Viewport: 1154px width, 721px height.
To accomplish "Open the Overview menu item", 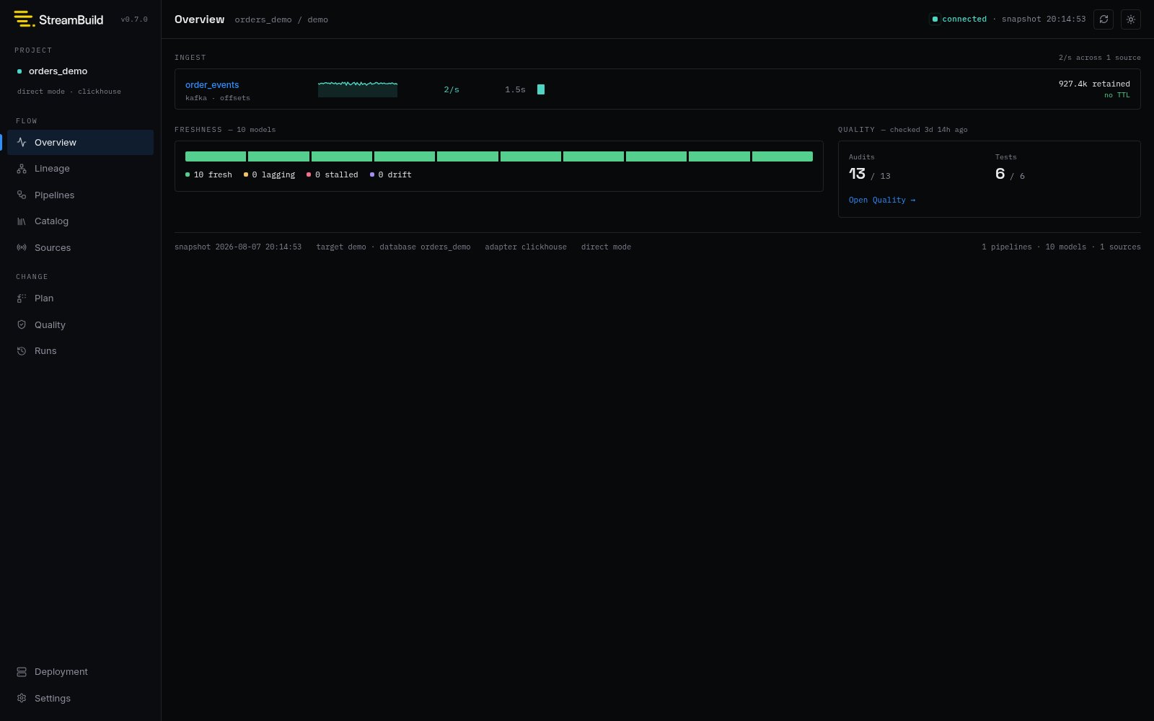I will [x=80, y=142].
